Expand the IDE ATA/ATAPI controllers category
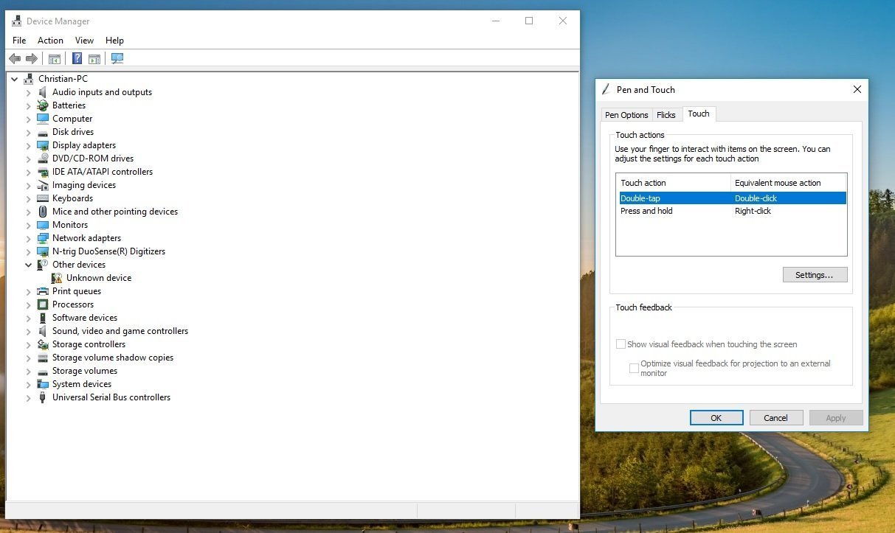This screenshot has height=533, width=895. [x=28, y=172]
